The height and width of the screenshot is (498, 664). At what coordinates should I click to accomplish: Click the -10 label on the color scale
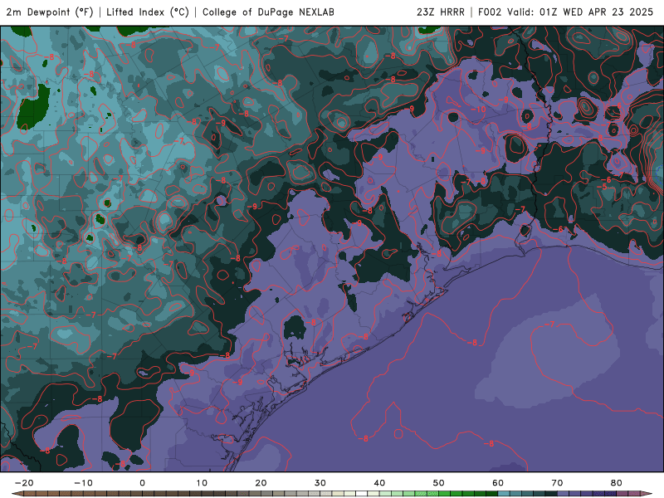pos(83,483)
